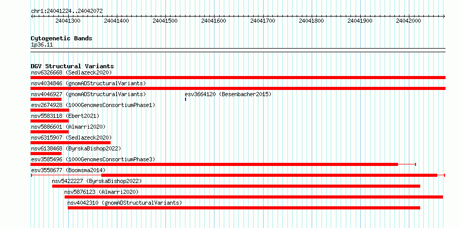Select the nsv5583118 (Ebert2021) label
This screenshot has width=460, height=228.
coord(65,116)
